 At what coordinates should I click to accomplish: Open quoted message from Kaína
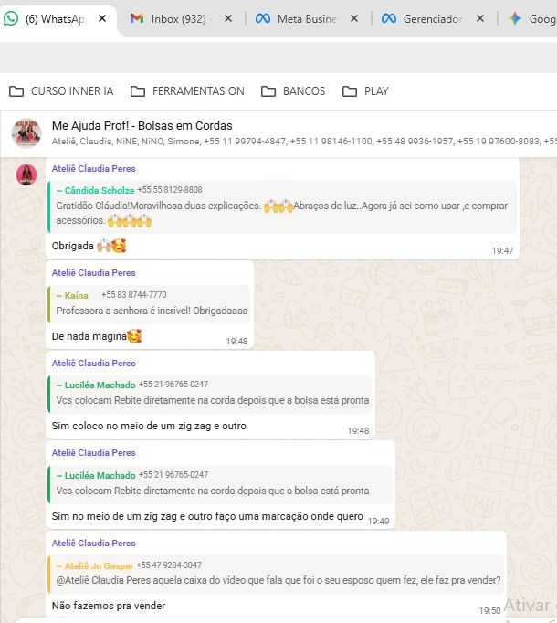[x=149, y=303]
